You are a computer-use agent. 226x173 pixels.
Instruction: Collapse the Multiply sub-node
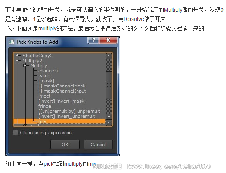(25, 66)
